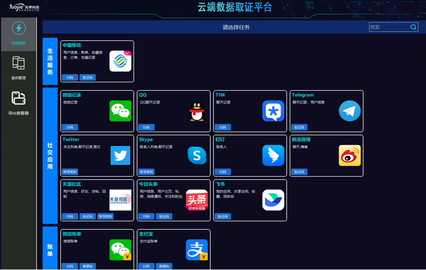The height and width of the screenshot is (270, 426).
Task: Open the 快速提取 lightning icon
Action: (x=19, y=28)
